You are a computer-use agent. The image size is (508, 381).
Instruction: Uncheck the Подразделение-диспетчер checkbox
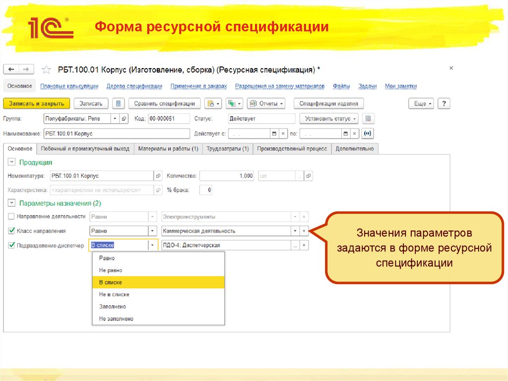tap(10, 244)
